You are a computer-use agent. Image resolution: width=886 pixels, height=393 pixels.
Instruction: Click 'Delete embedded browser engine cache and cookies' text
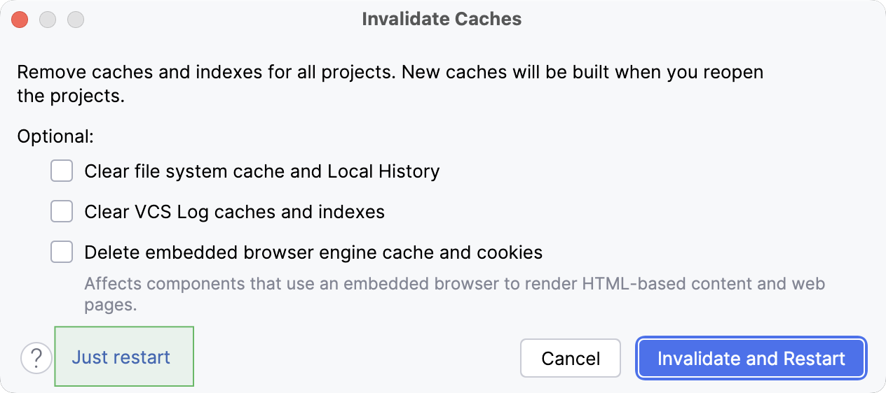pyautogui.click(x=313, y=252)
